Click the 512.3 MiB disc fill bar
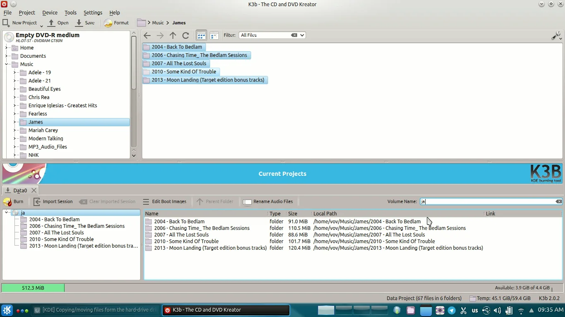 (33, 288)
